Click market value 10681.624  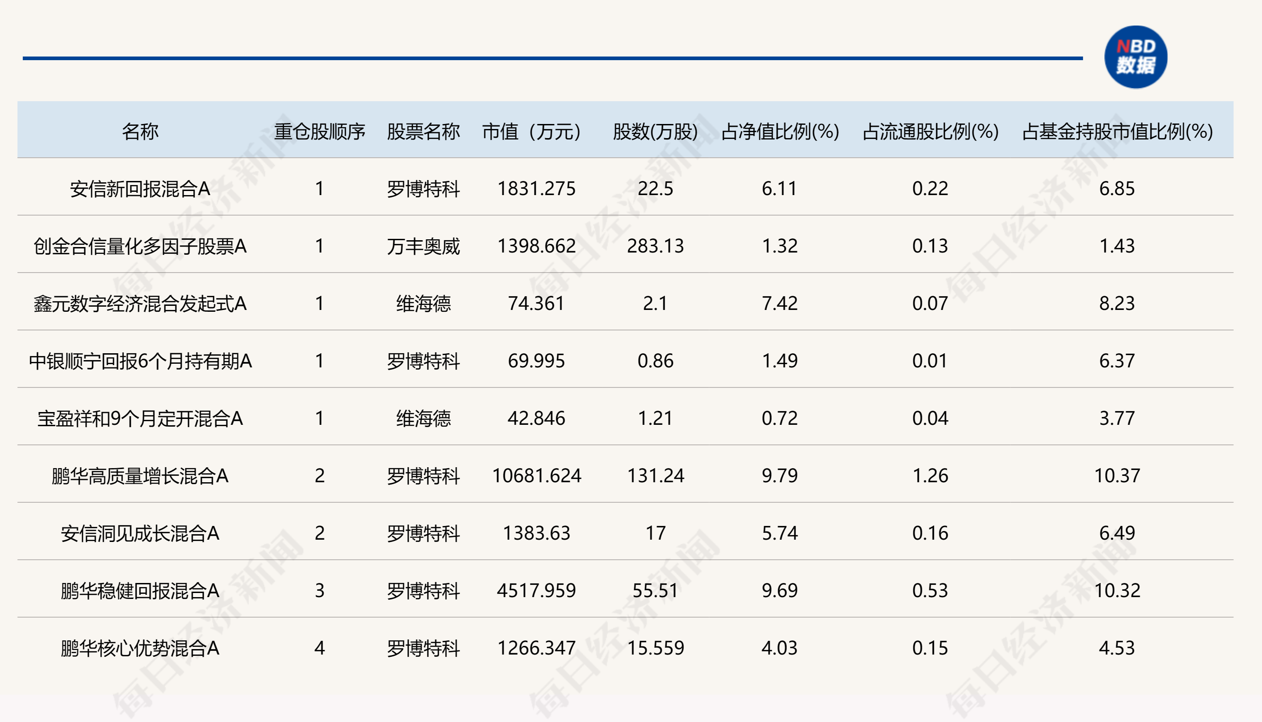click(x=536, y=475)
